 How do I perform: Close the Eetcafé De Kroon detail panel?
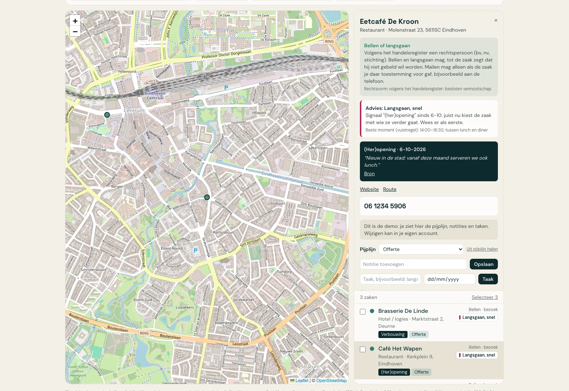(496, 20)
